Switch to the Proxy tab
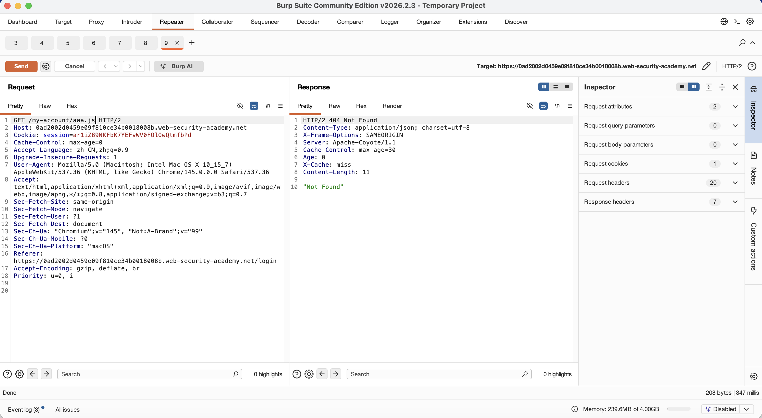The width and height of the screenshot is (762, 418). [96, 22]
